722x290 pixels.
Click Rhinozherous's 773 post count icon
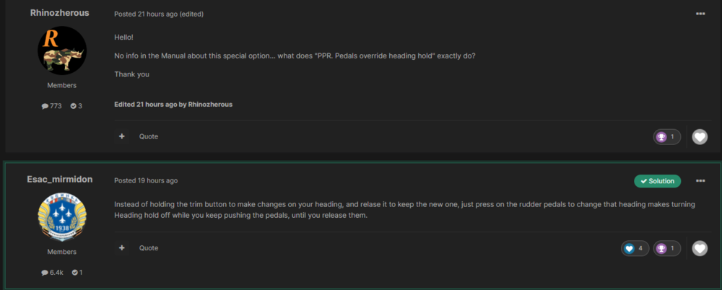[45, 106]
